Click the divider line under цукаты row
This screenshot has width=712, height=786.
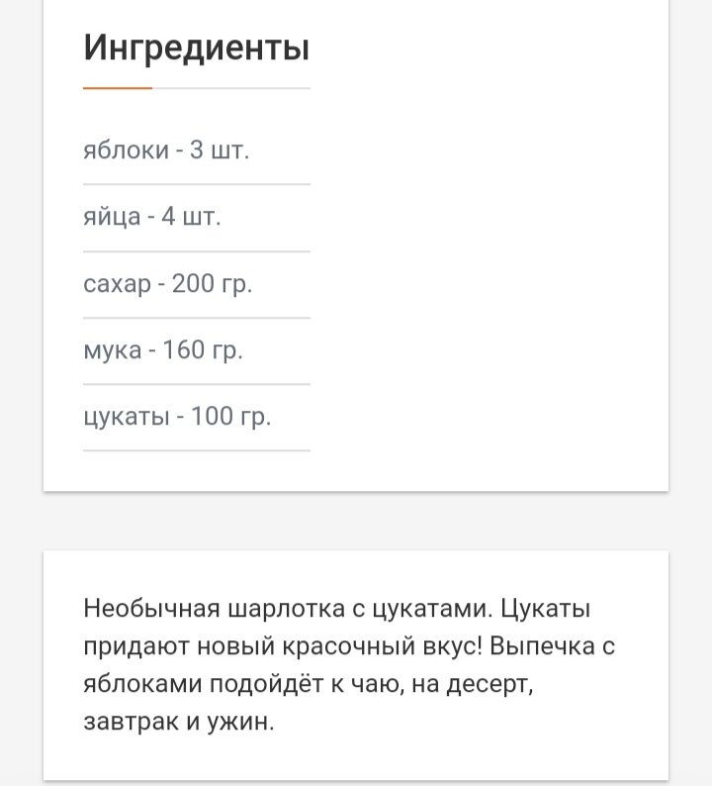click(197, 450)
